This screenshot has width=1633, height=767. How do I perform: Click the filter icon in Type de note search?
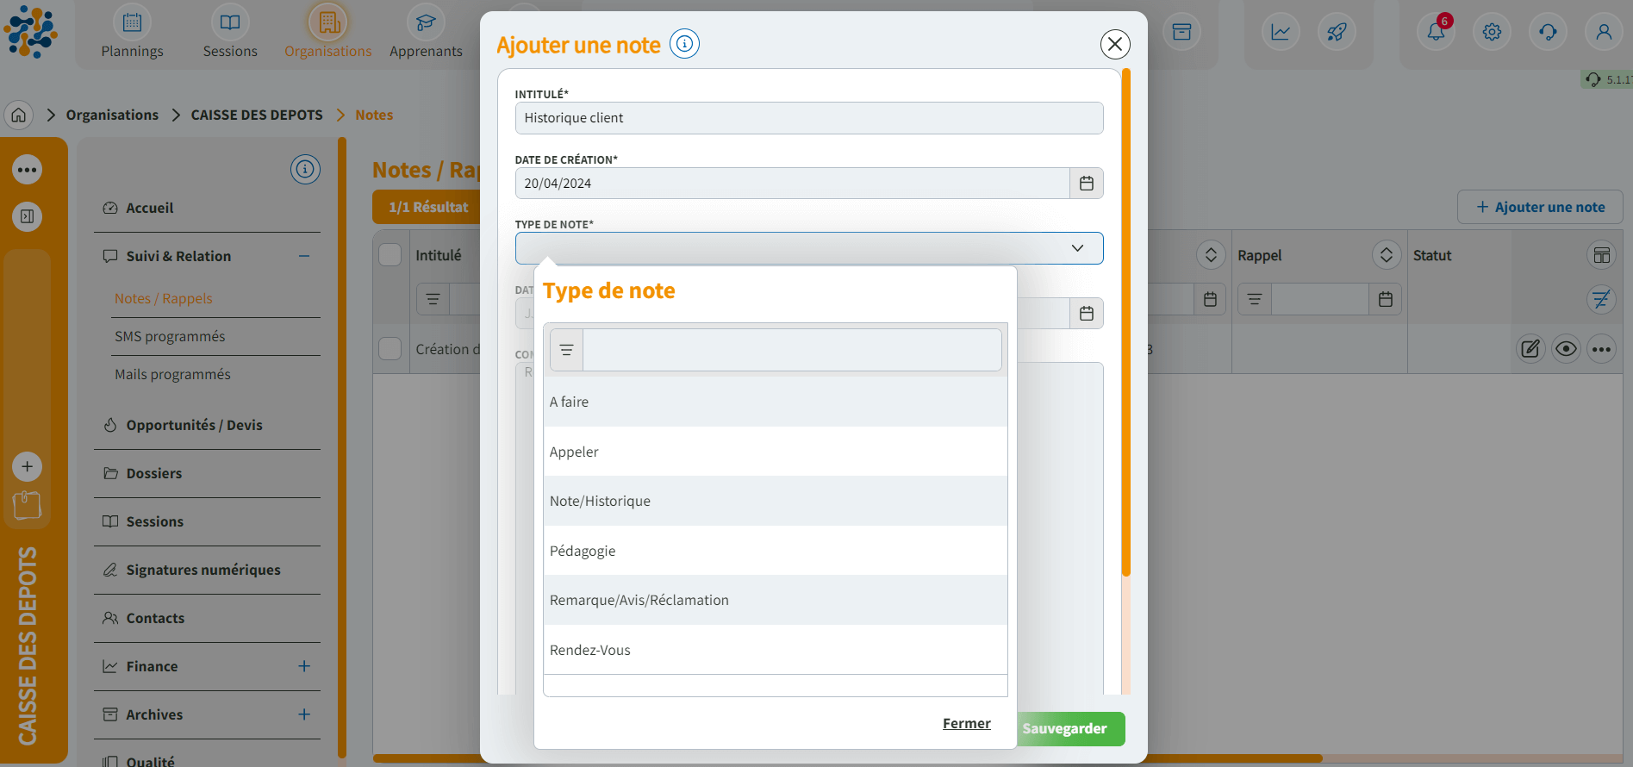(566, 350)
